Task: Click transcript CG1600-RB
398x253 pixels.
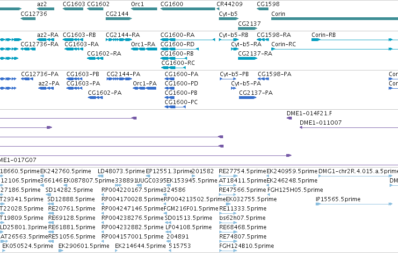Action: (x=174, y=58)
